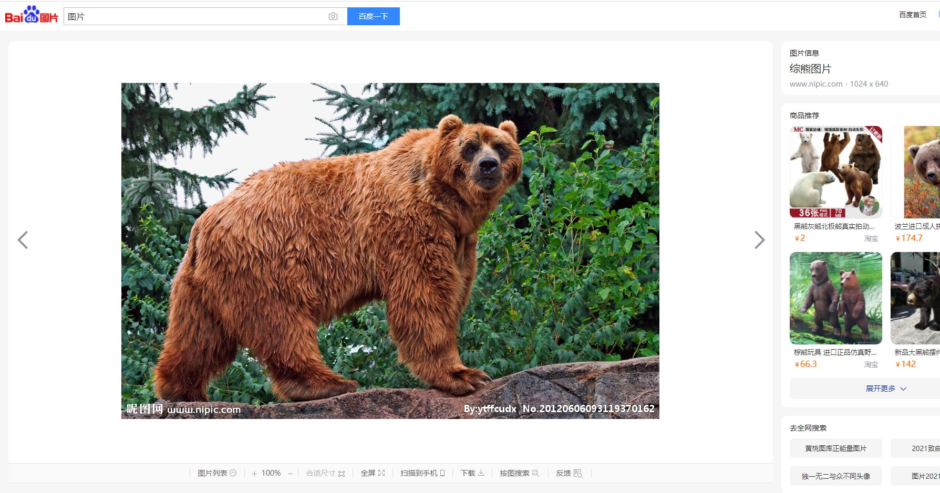
Task: Click the 图片信息 heading
Action: click(804, 53)
